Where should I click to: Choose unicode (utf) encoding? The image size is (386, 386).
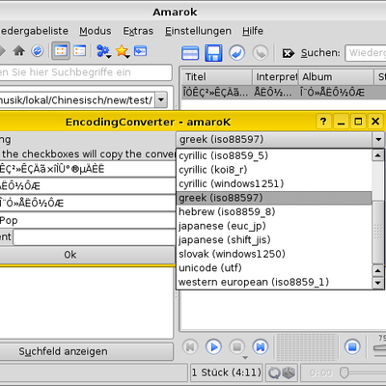point(274,268)
